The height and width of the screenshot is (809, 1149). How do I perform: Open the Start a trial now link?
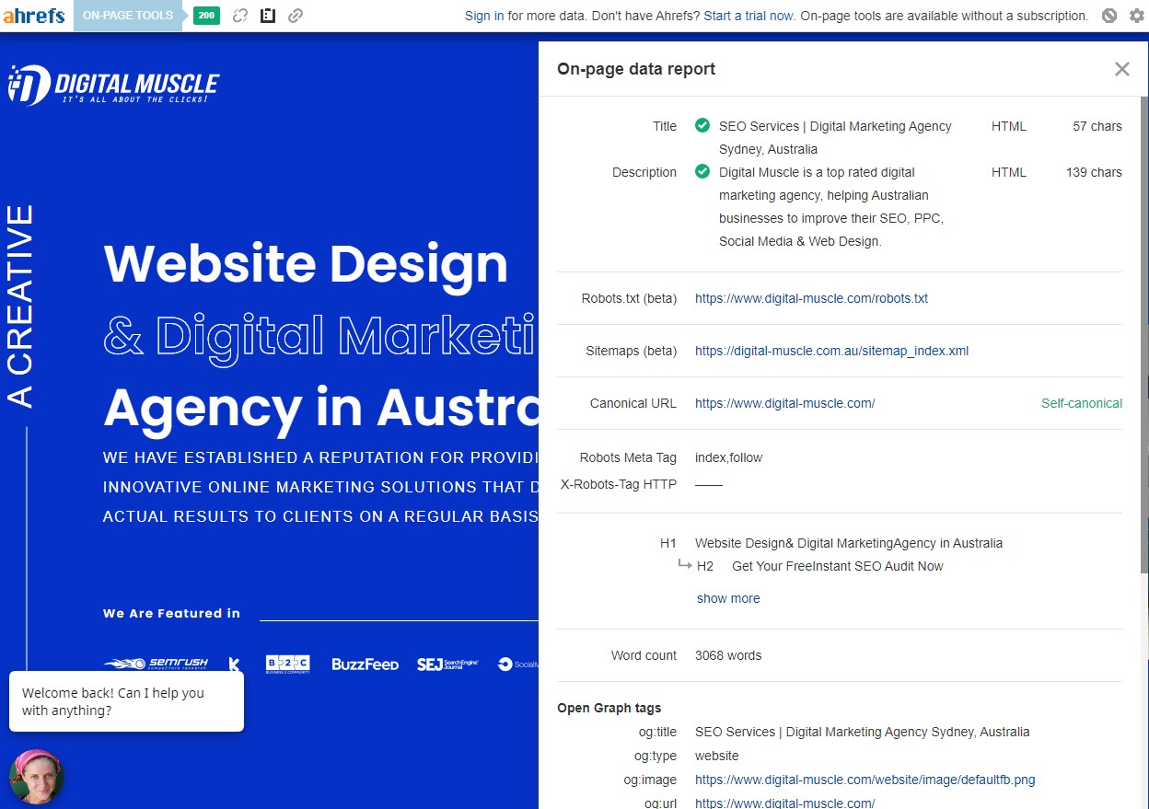point(749,15)
